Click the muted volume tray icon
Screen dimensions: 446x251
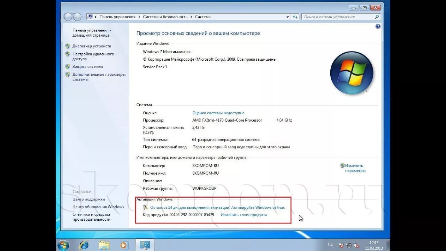(356, 245)
